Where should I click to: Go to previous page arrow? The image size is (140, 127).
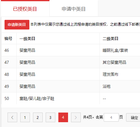12,117
